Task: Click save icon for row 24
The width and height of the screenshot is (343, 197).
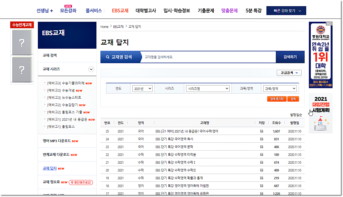Action: [x=262, y=139]
